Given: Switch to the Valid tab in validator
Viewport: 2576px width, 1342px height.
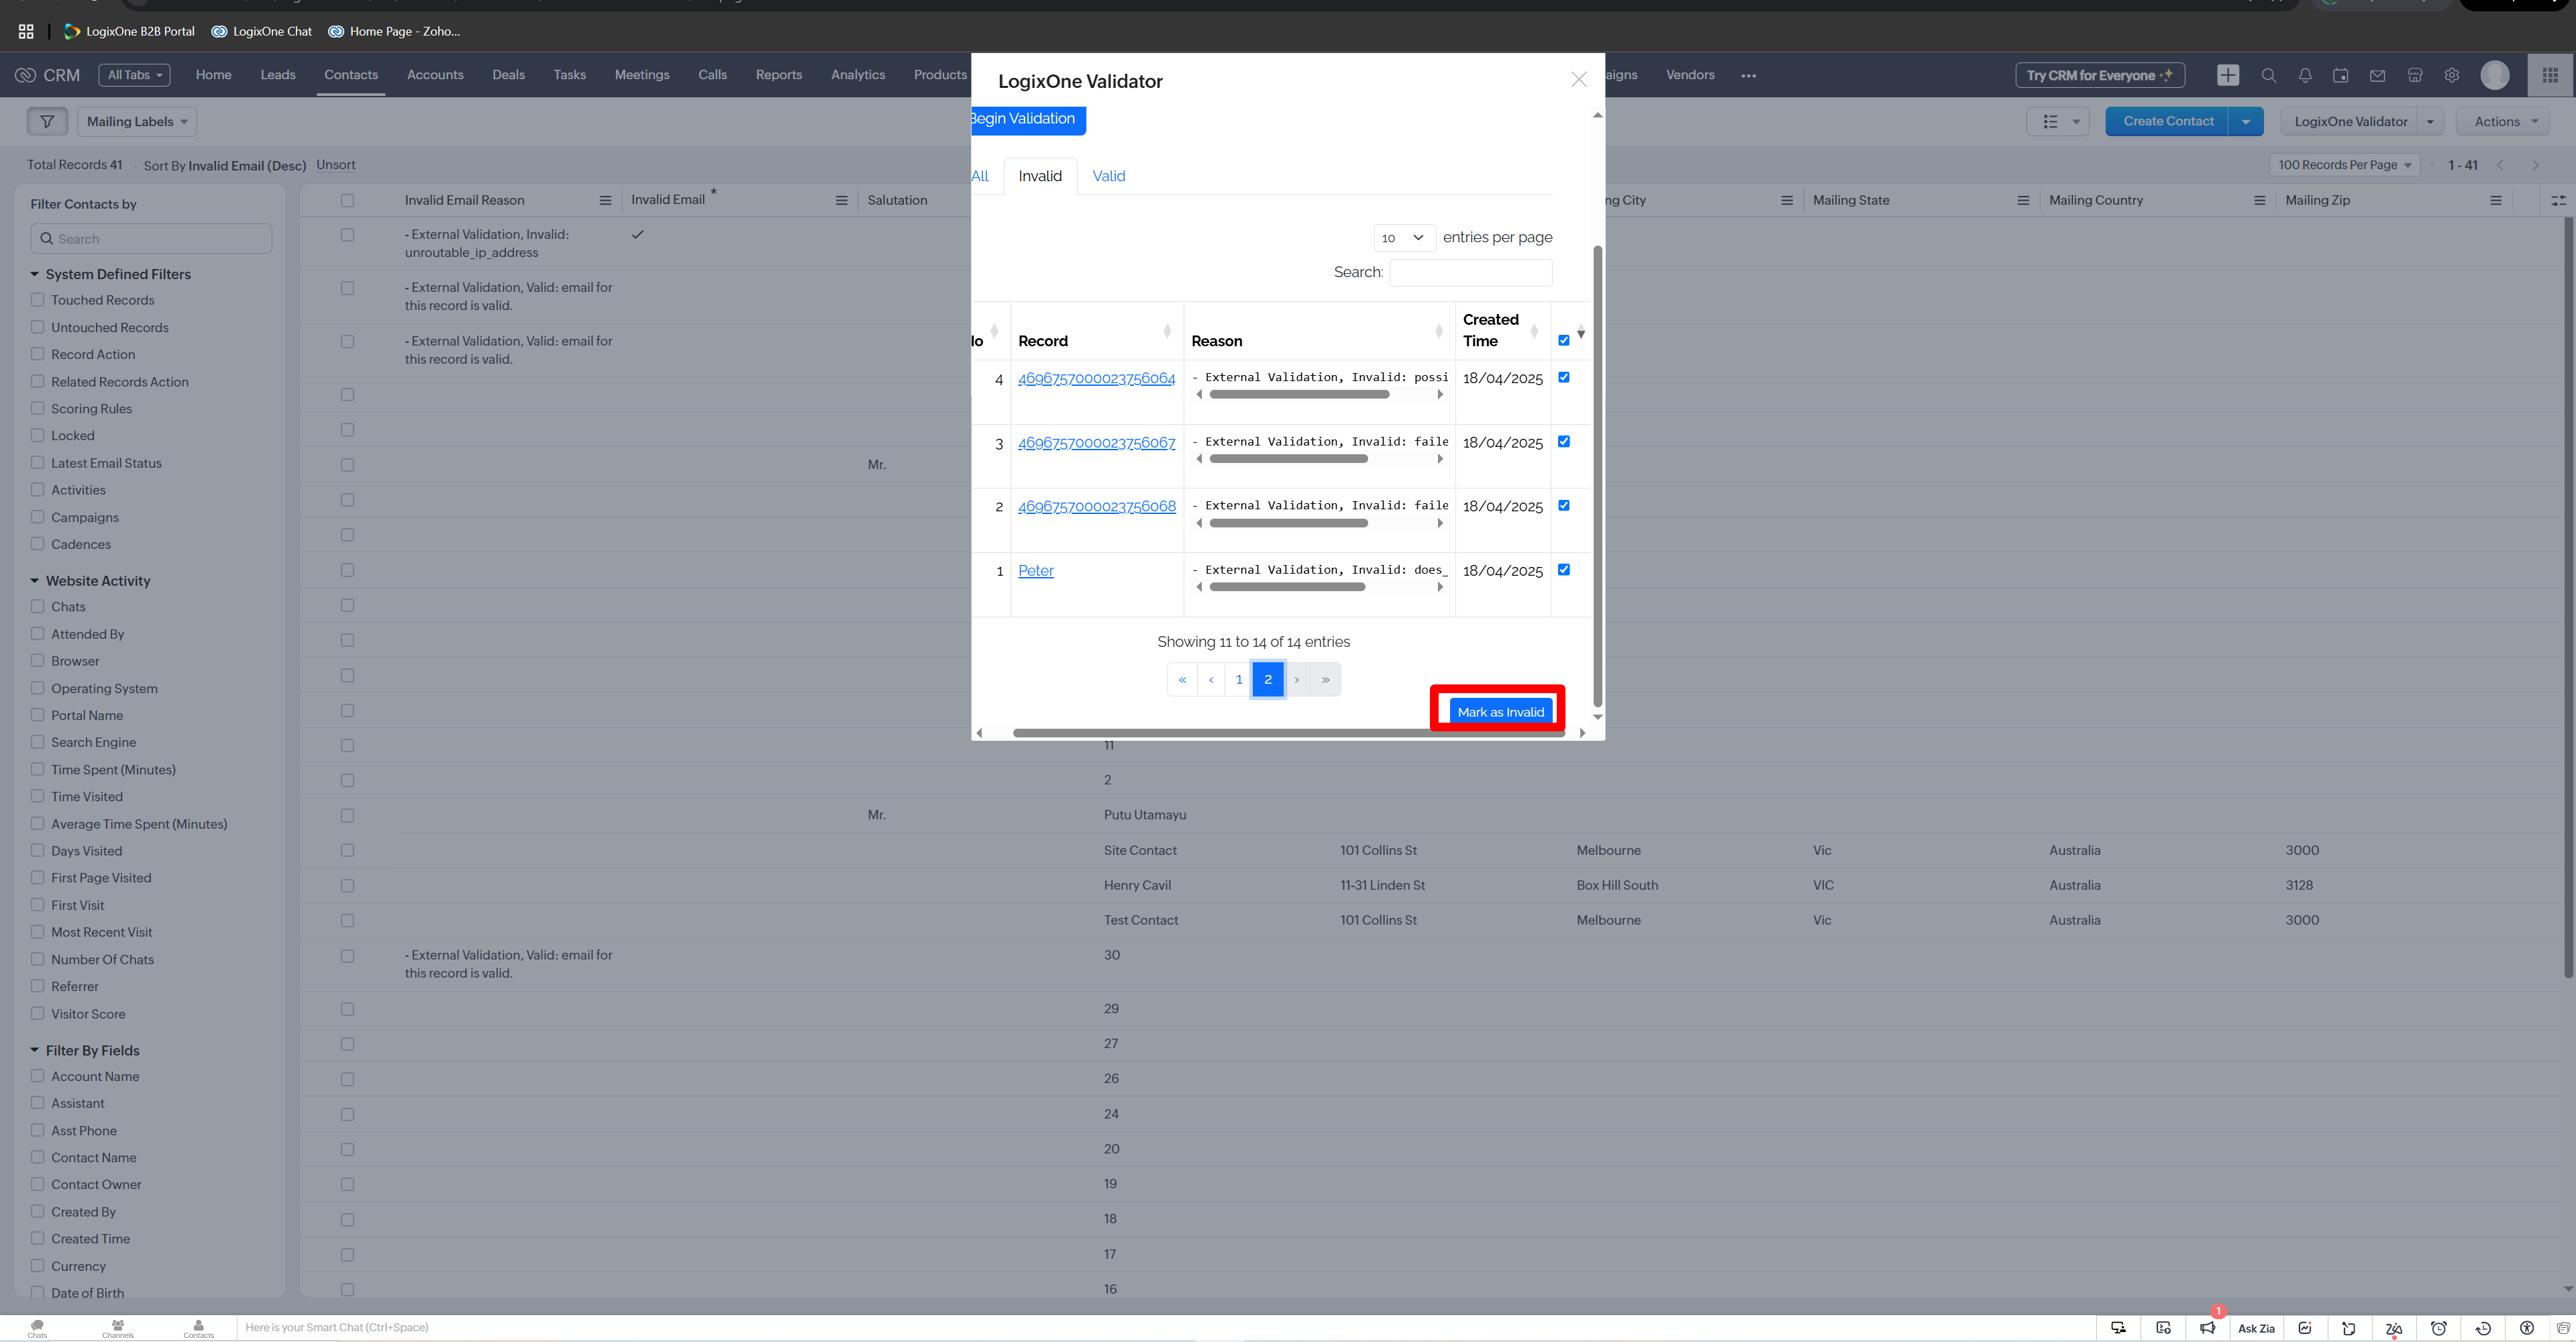Looking at the screenshot, I should click(x=1108, y=176).
